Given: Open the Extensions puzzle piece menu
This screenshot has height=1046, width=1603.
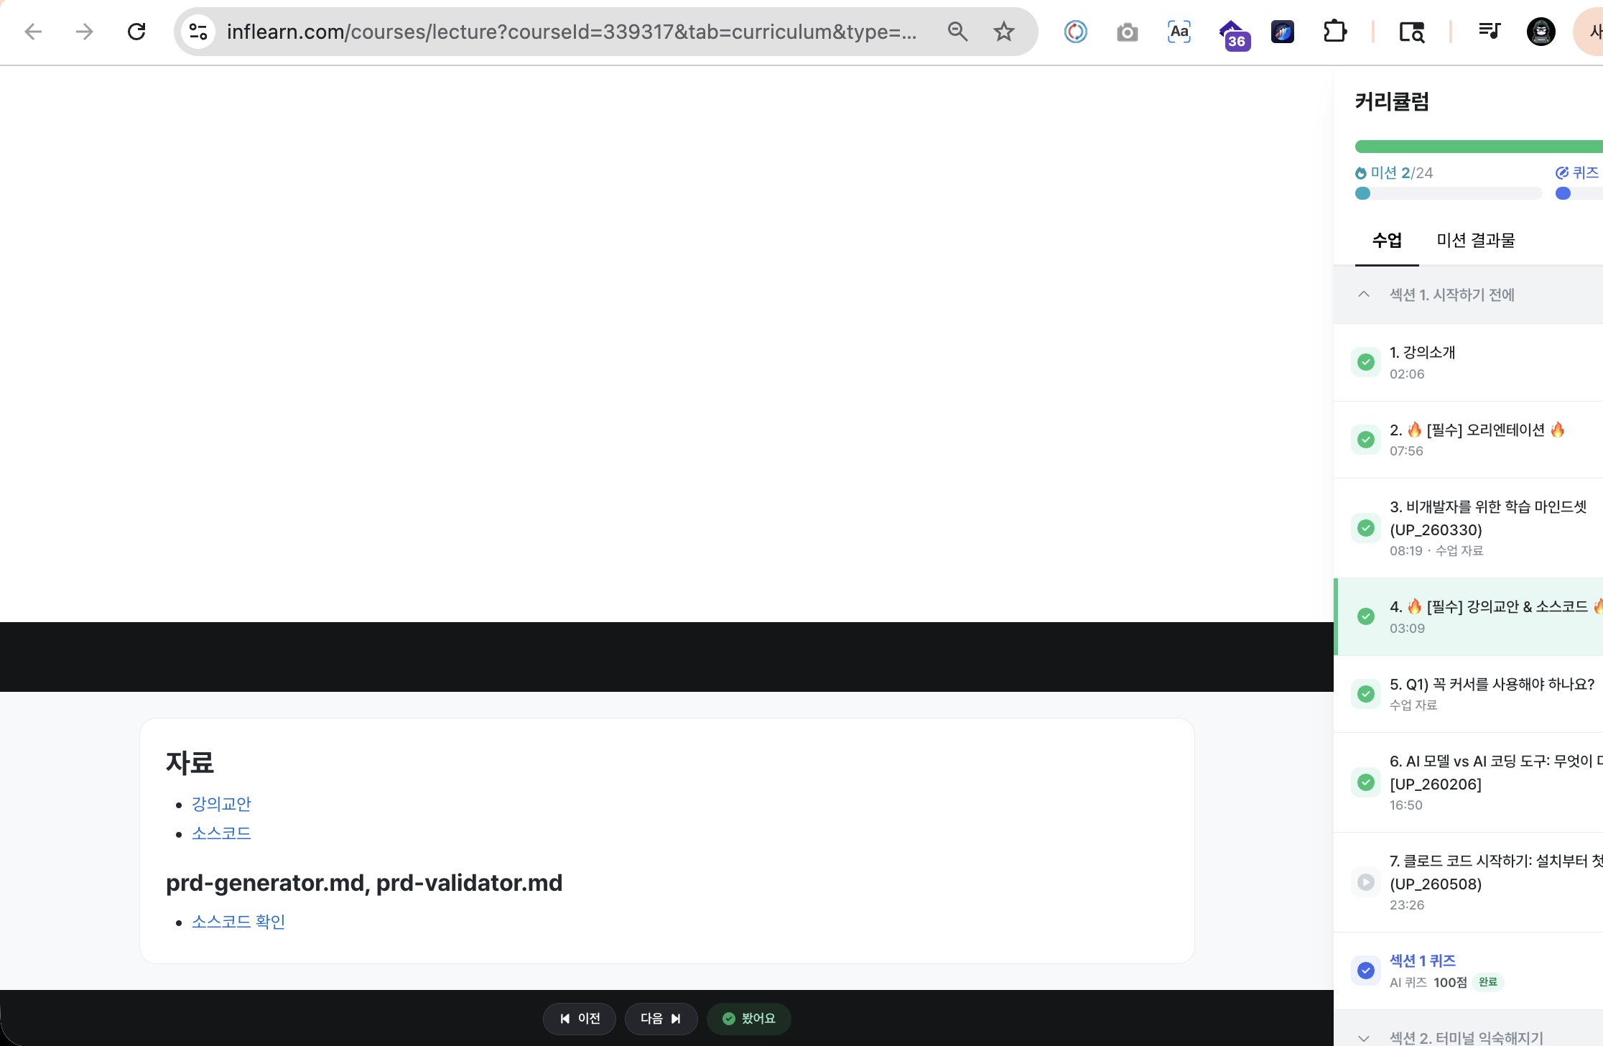Looking at the screenshot, I should point(1334,32).
